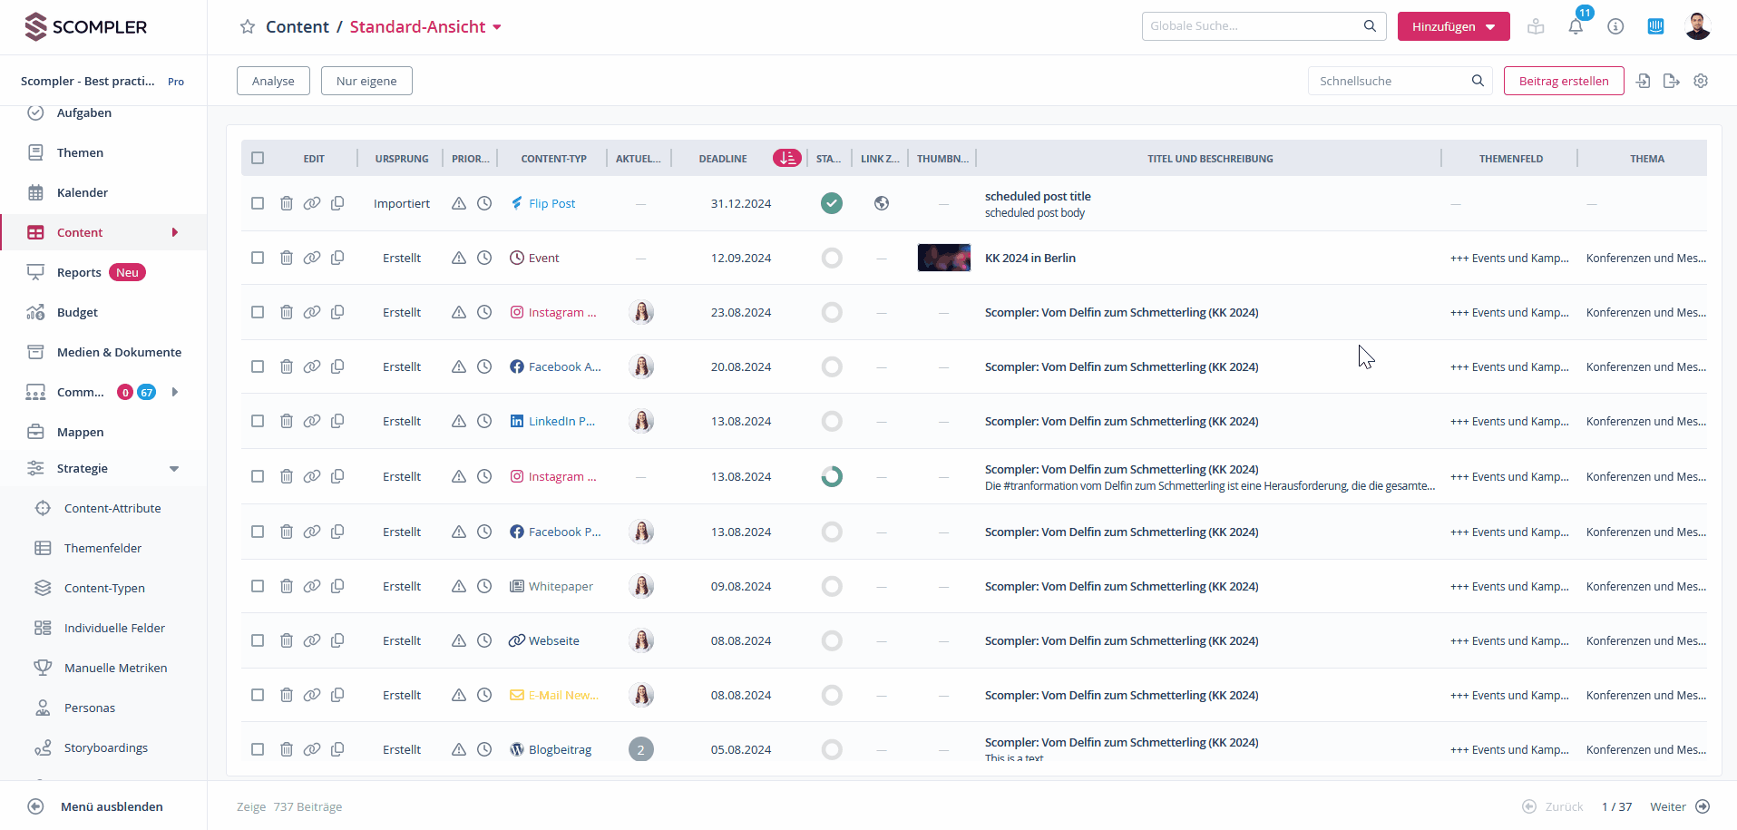Viewport: 1737px width, 830px height.
Task: Tick the Blogbeitrag row checkbox
Action: click(258, 749)
